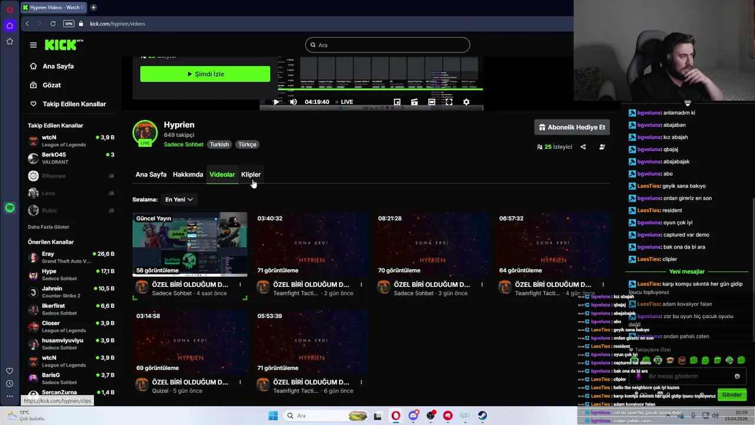Viewport: 755px width, 425px height.
Task: Open Jahrein Counter-Strike 2 channel
Action: pos(71,292)
